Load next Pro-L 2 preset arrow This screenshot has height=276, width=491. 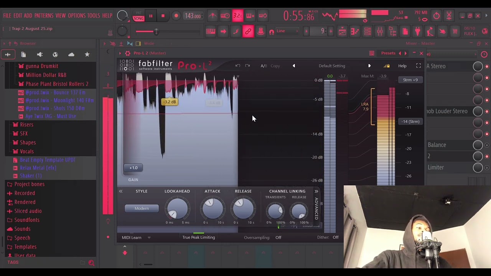coord(369,66)
